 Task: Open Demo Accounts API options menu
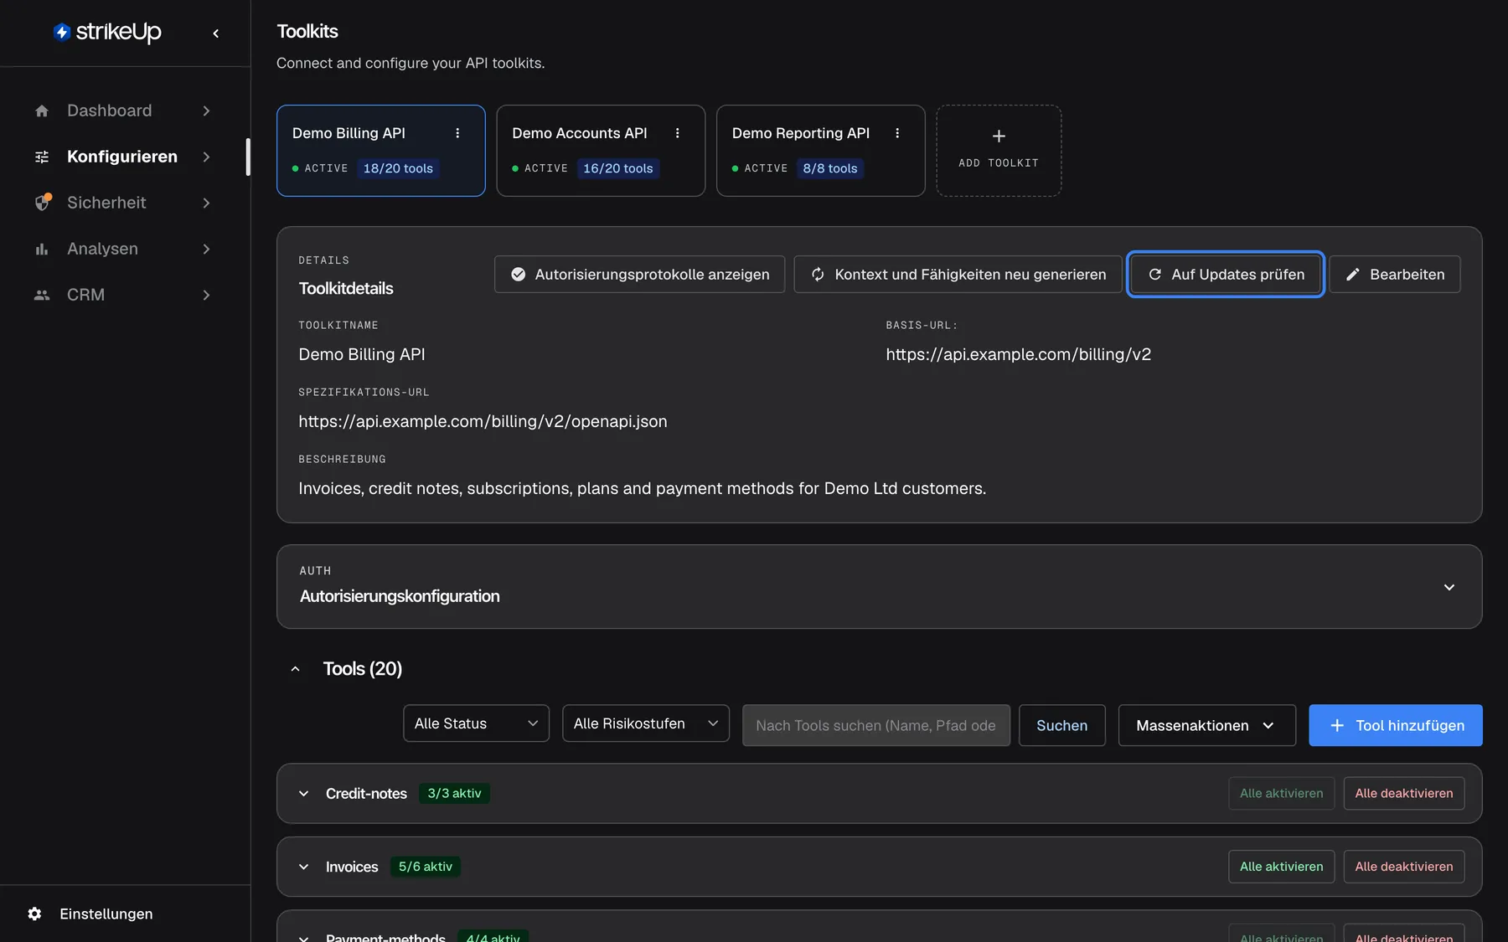[678, 133]
